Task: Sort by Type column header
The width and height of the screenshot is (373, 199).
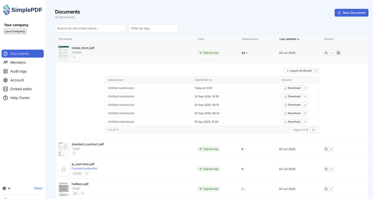Action: click(x=202, y=39)
